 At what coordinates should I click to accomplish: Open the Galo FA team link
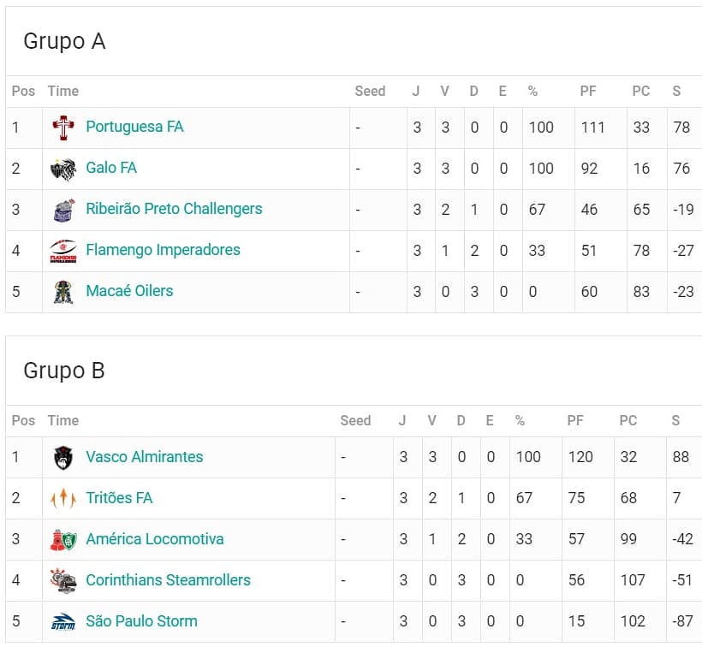[111, 168]
